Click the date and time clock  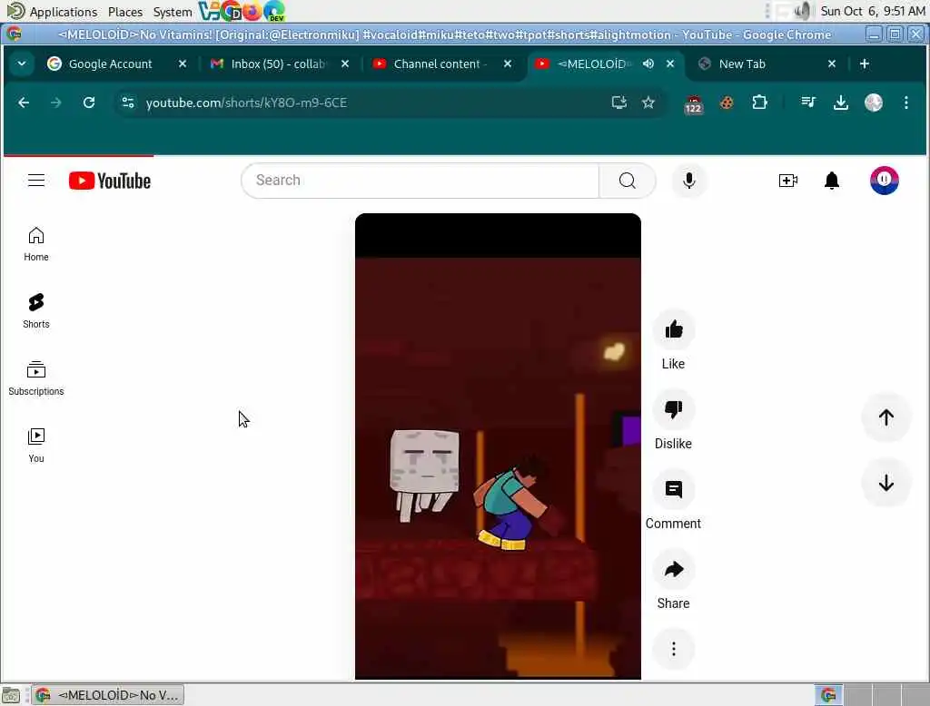pyautogui.click(x=873, y=11)
